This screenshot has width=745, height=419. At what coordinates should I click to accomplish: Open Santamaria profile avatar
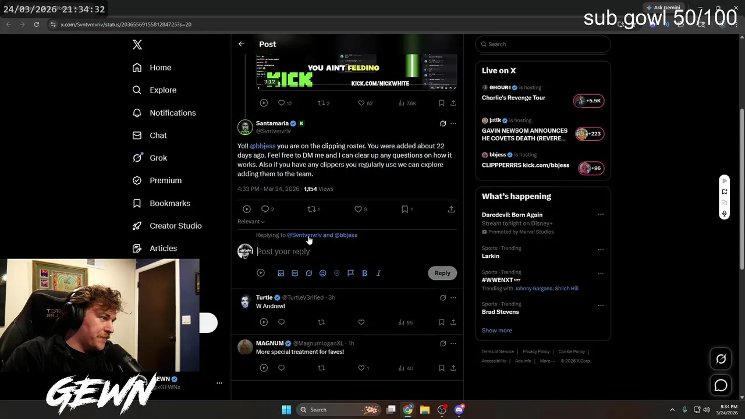click(245, 127)
